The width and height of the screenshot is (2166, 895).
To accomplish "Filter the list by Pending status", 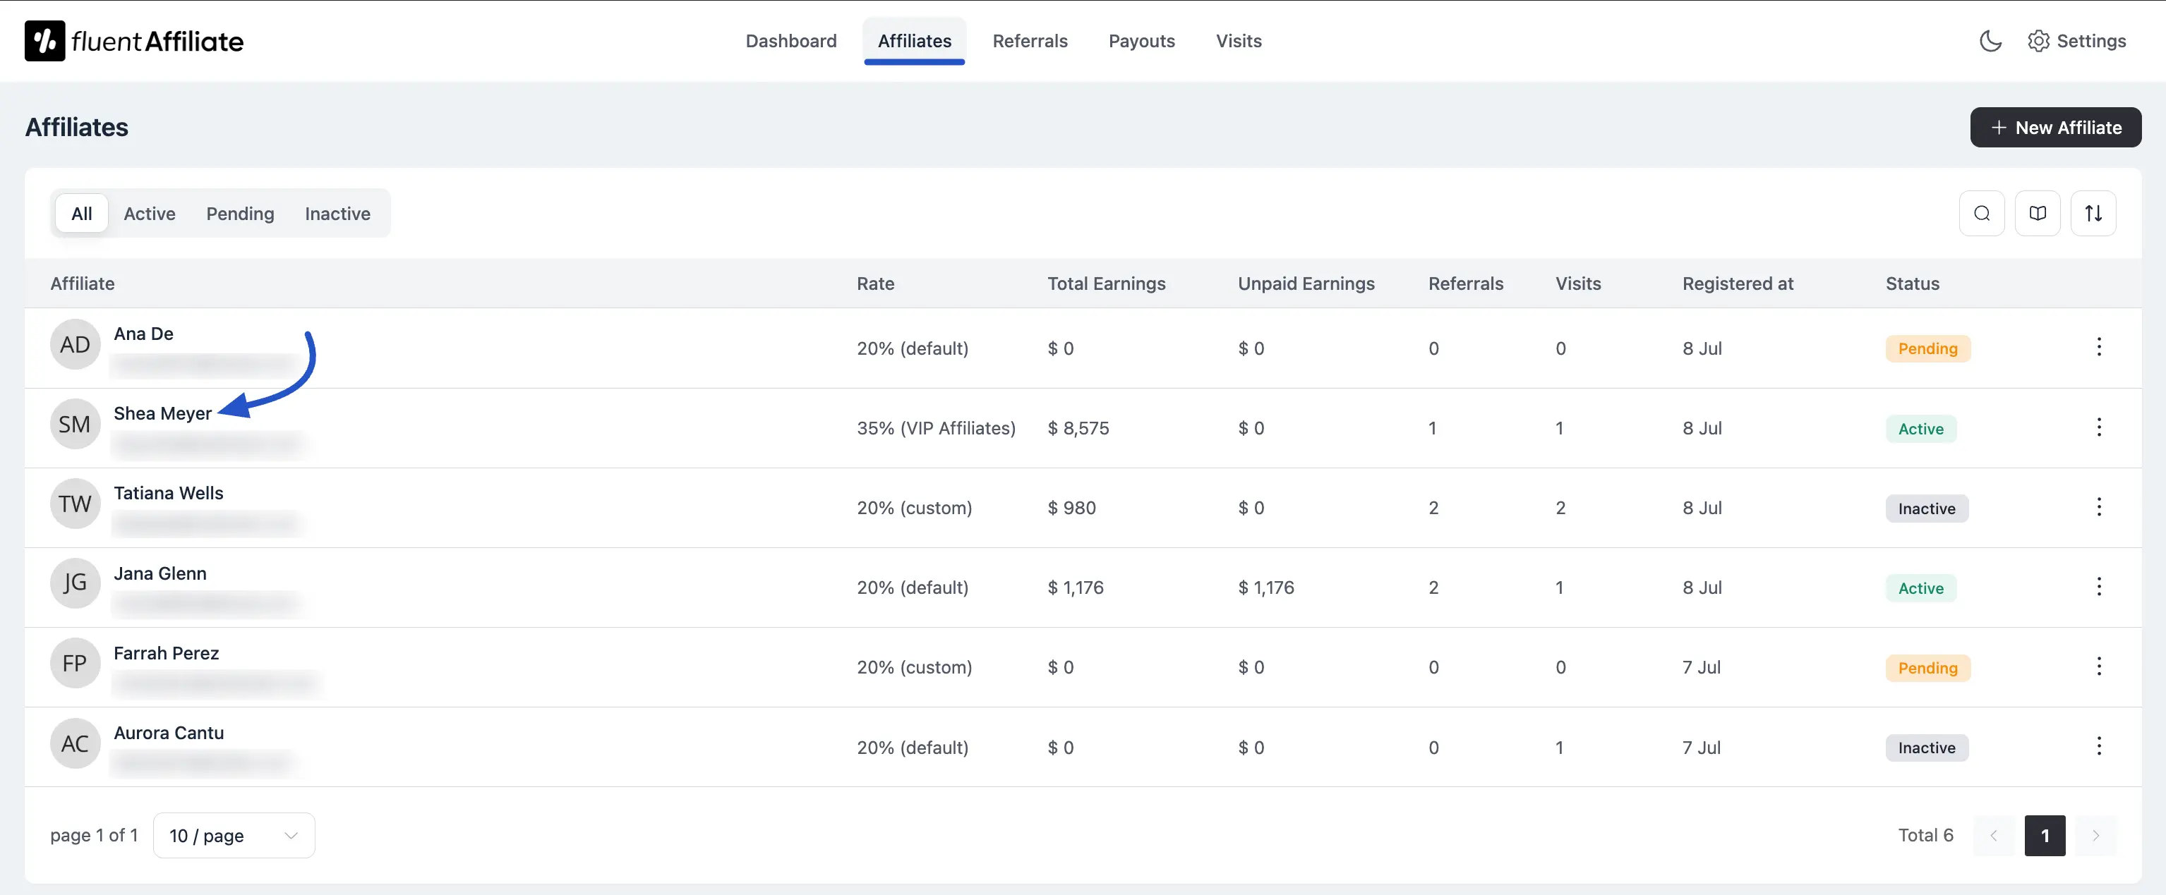I will tap(240, 214).
